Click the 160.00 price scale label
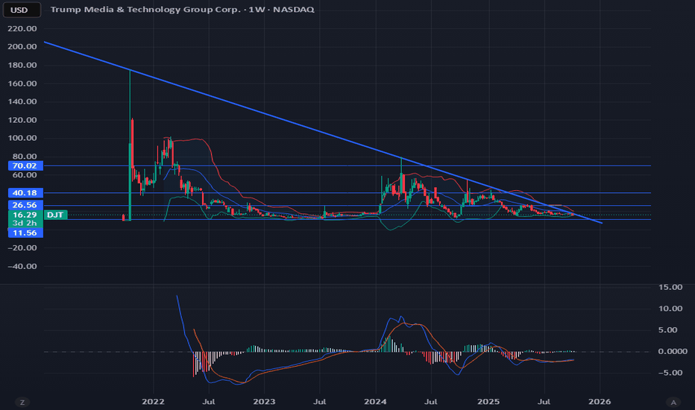The height and width of the screenshot is (410, 695). click(22, 83)
